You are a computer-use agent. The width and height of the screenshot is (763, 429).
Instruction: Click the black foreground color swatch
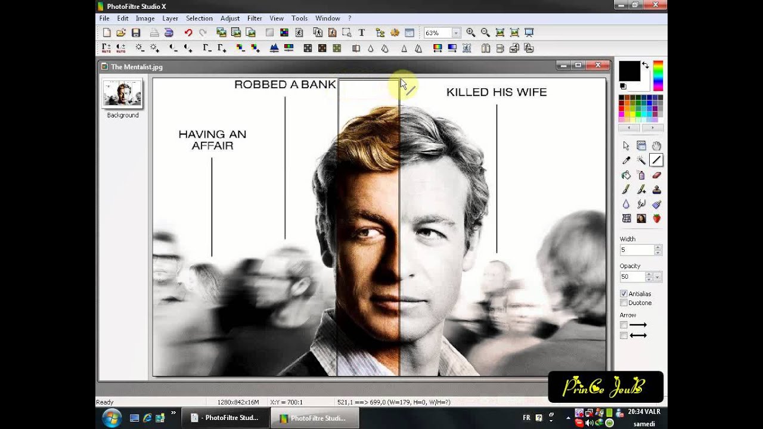pyautogui.click(x=629, y=71)
